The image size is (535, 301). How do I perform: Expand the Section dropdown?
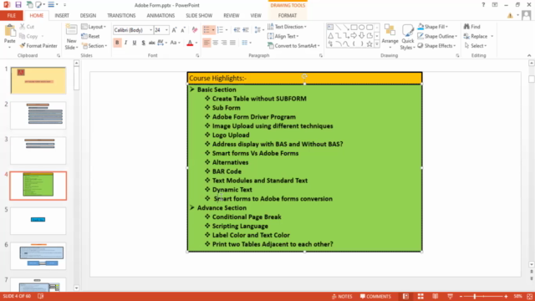point(94,46)
